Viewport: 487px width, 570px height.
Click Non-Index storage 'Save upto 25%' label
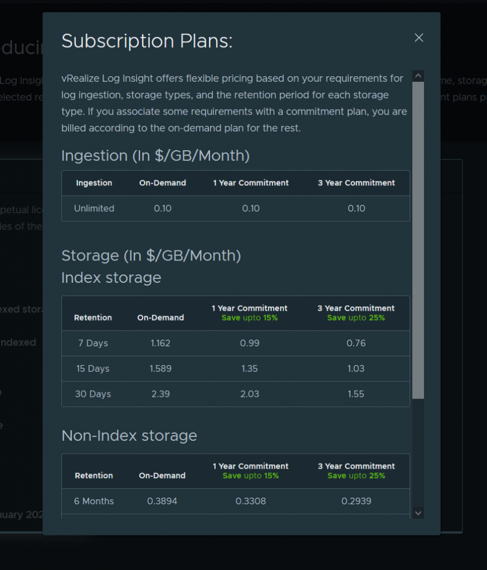point(356,475)
